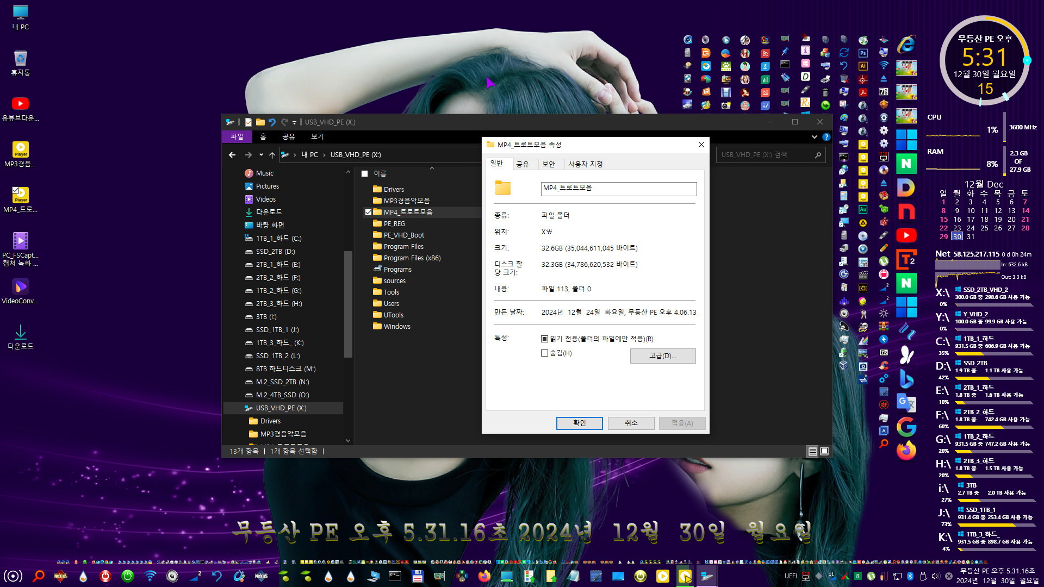Open the Google G icon in right dock
This screenshot has height=587, width=1044.
pos(906,427)
